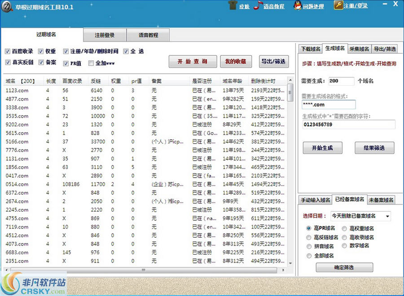Uncheck 注册/年龄/删除时间 option
Image resolution: width=404 pixels, height=296 pixels.
tap(66, 51)
